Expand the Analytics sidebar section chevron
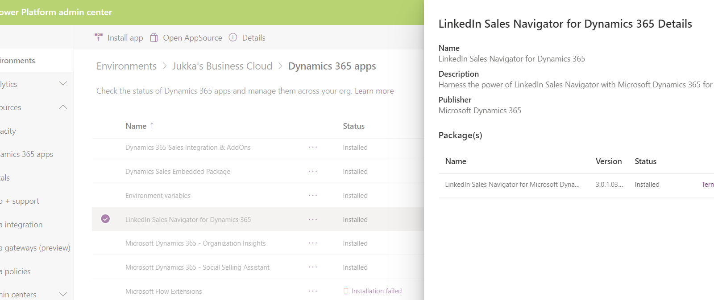 [x=63, y=84]
